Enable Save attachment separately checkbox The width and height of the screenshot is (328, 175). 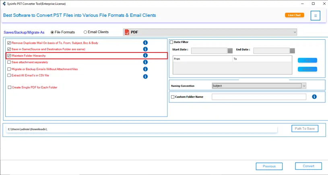pyautogui.click(x=9, y=62)
